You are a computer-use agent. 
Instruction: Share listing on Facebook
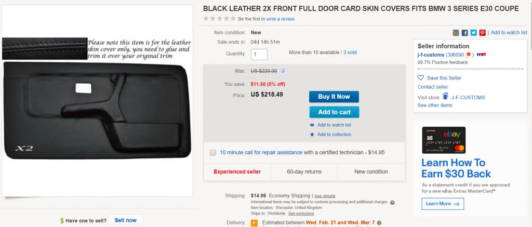tap(465, 33)
